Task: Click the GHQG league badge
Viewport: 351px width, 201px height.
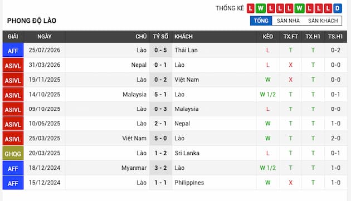Action: [x=13, y=153]
